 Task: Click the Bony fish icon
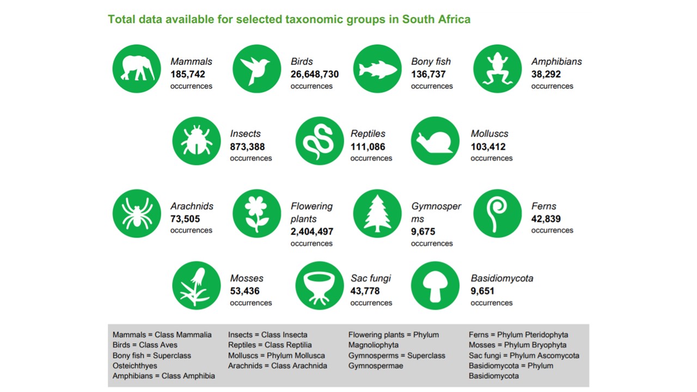click(377, 69)
